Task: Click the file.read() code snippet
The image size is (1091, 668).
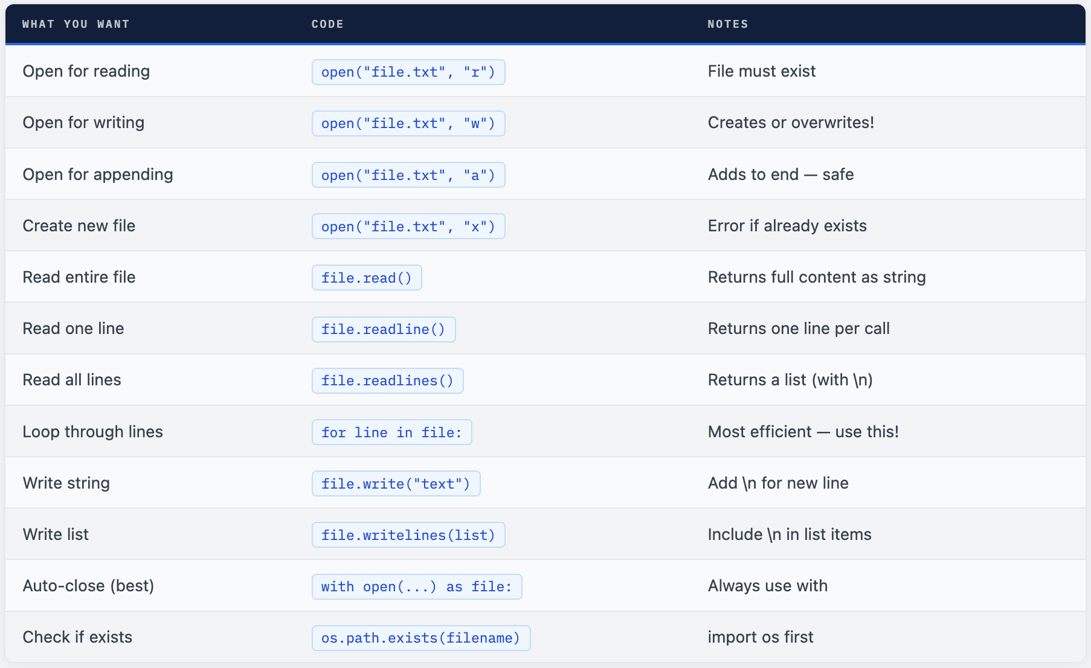Action: coord(367,278)
